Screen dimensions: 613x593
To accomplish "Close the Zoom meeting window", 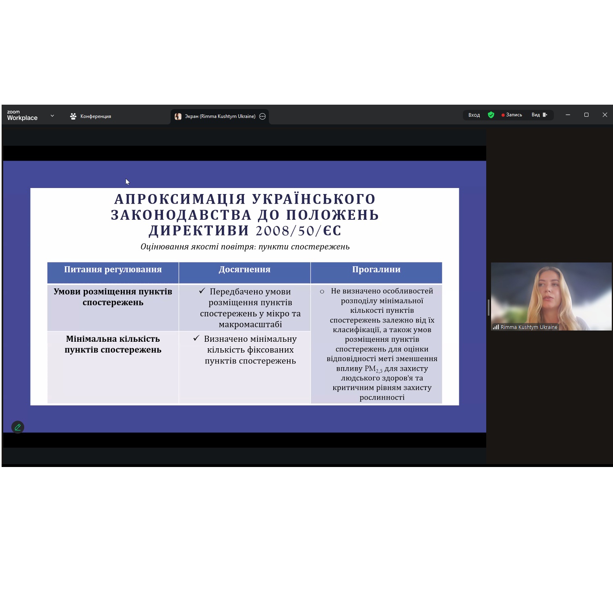I will point(605,115).
